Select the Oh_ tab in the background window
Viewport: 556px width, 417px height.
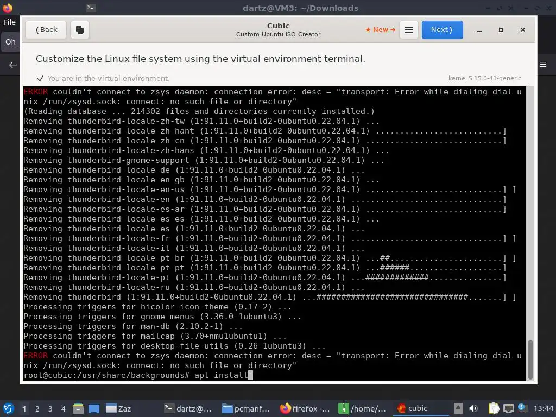pyautogui.click(x=10, y=42)
